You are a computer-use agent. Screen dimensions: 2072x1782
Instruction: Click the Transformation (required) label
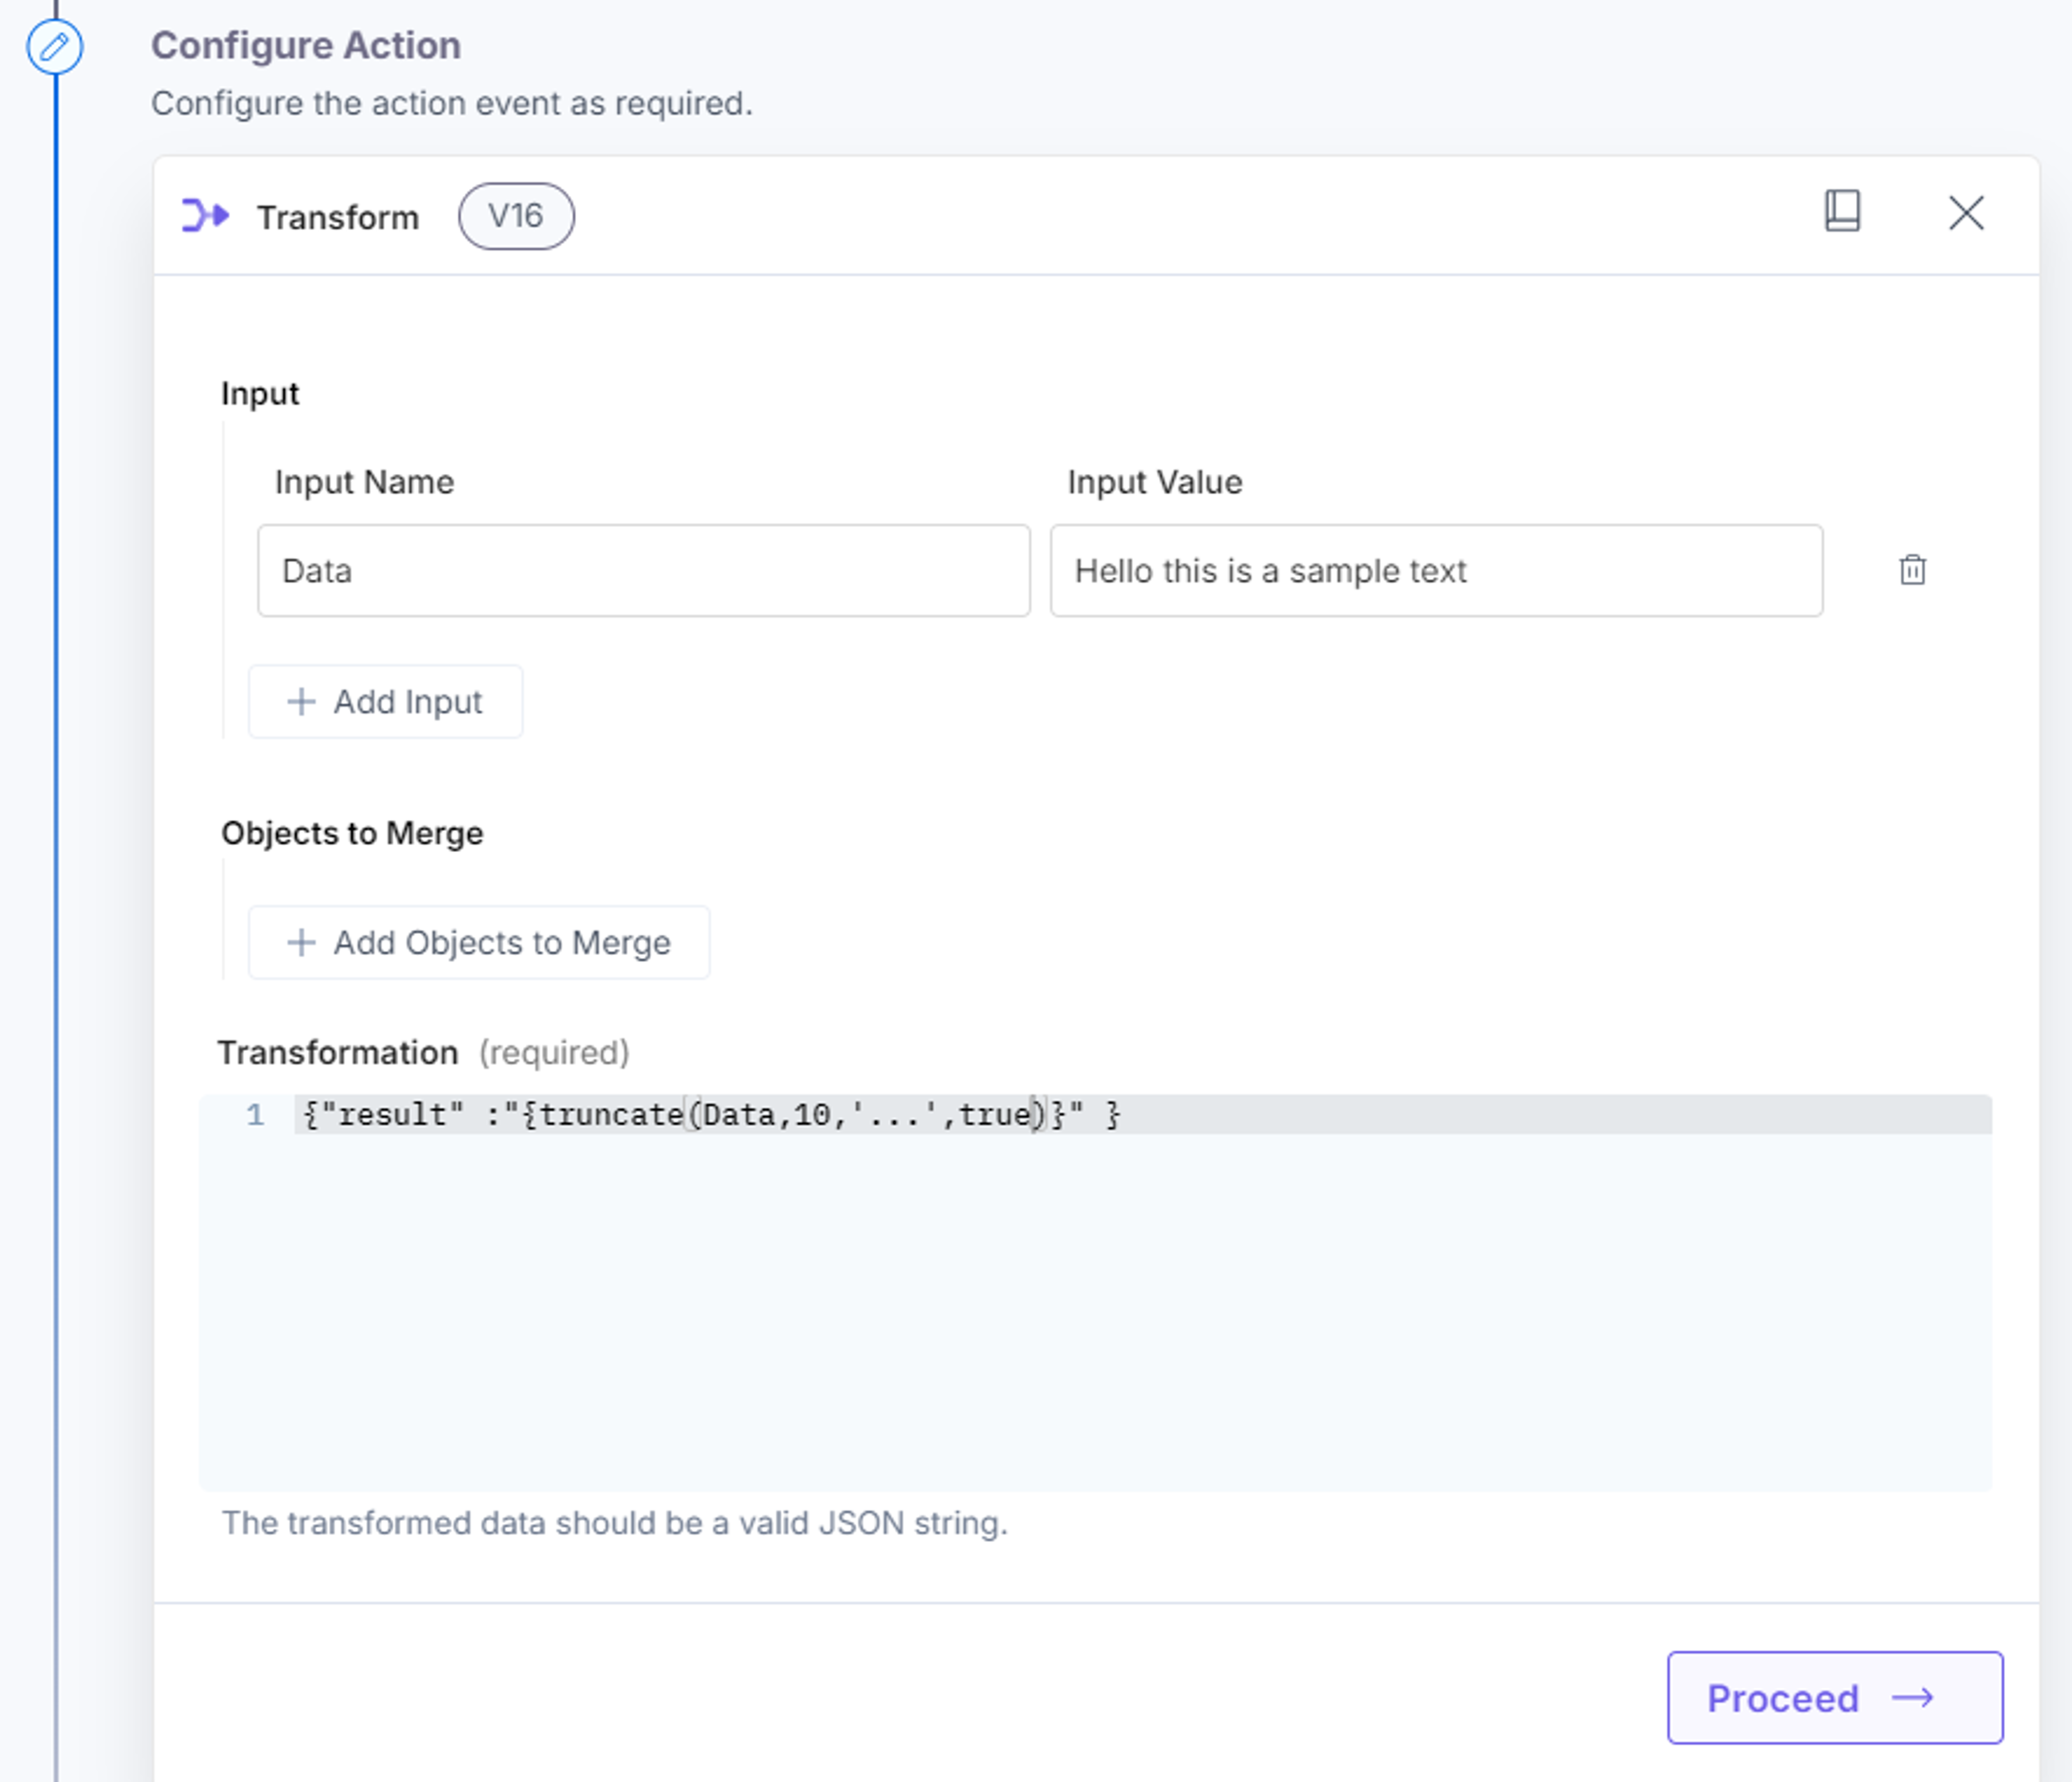coord(424,1053)
